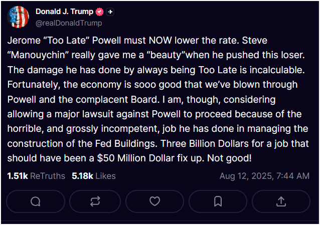Open the @realDonaldTrump handle link
This screenshot has width=320, height=225.
69,23
